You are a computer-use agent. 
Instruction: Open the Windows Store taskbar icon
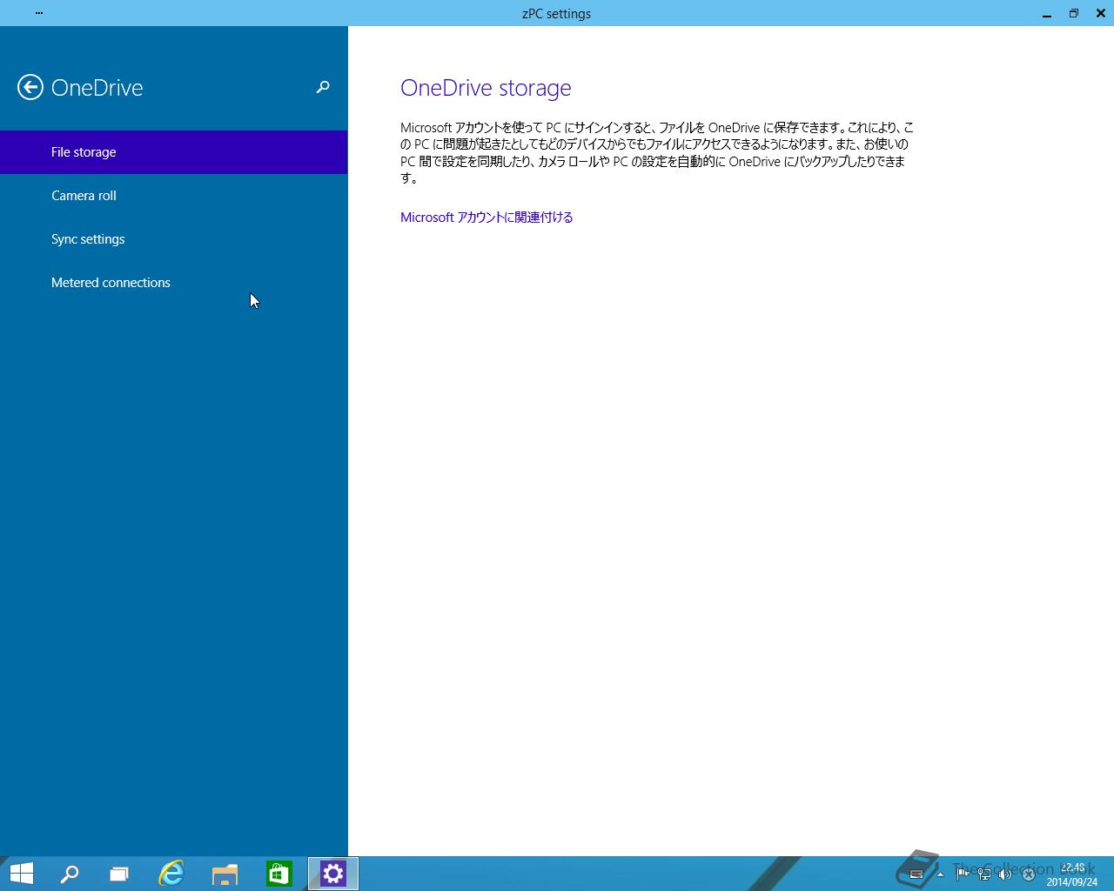click(x=279, y=874)
